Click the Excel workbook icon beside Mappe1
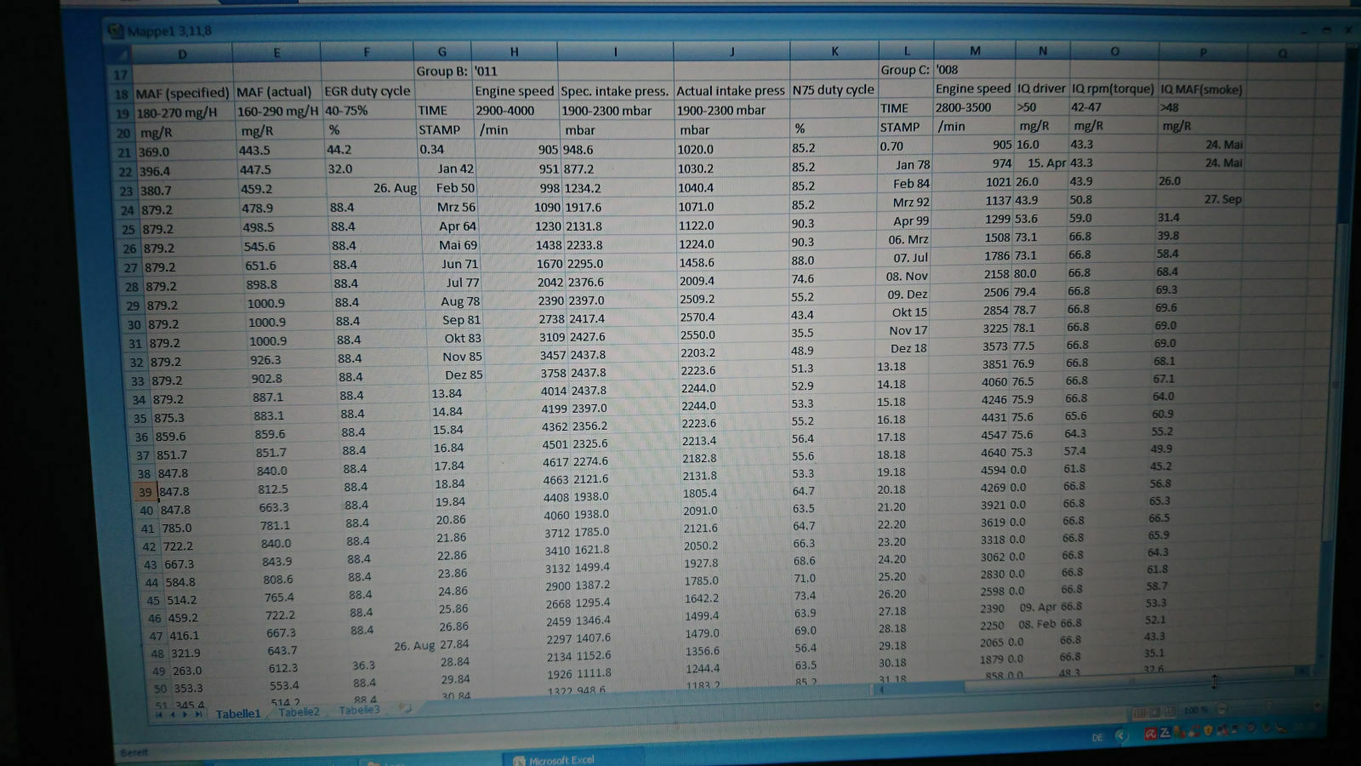The image size is (1361, 766). coord(116,31)
